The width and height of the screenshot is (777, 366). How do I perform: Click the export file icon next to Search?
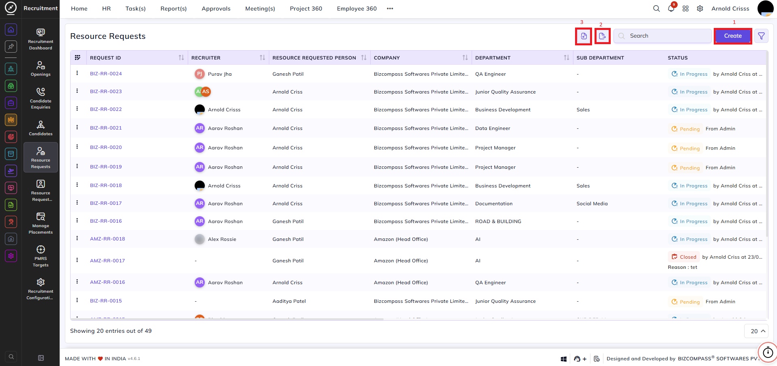(x=602, y=36)
